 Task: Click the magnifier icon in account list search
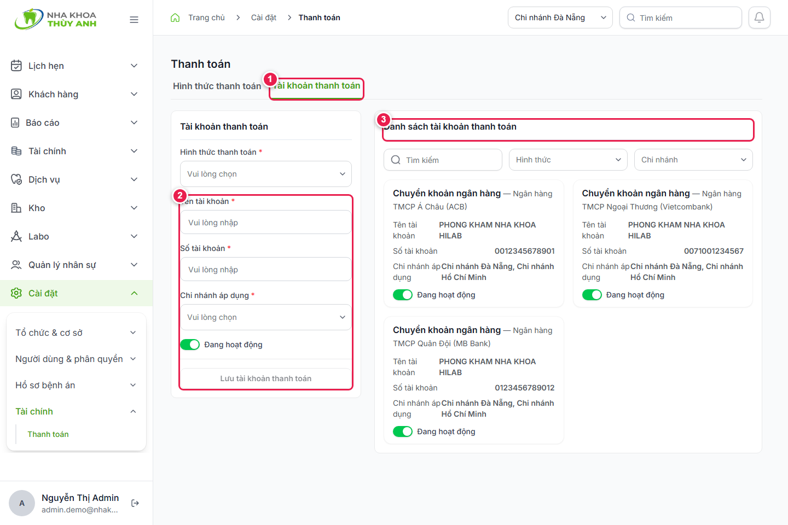396,160
